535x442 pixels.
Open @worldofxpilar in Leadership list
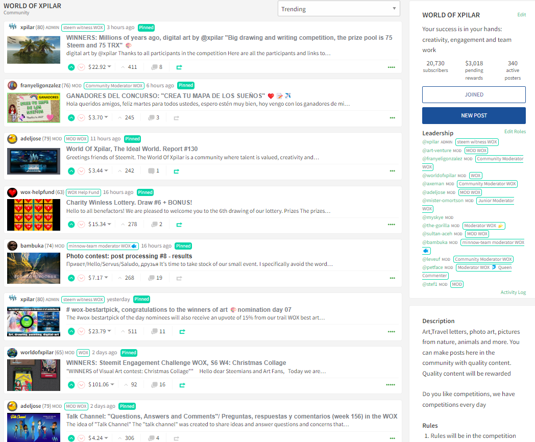point(439,175)
